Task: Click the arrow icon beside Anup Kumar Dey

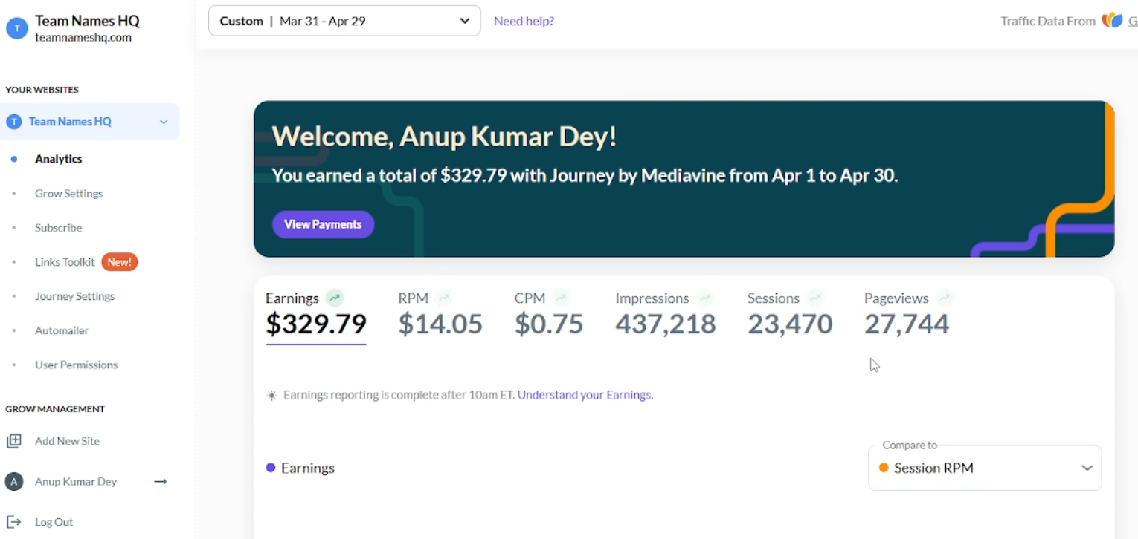Action: click(x=160, y=482)
